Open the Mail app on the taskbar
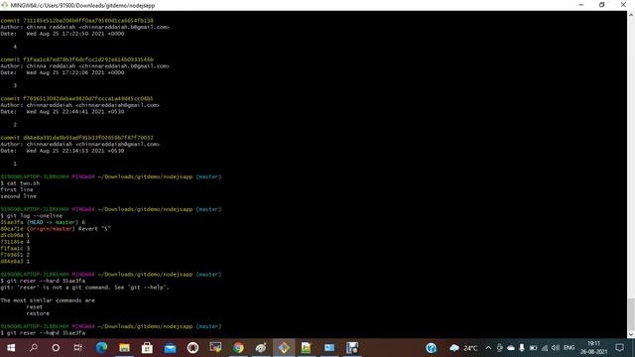Viewport: 635px width, 357px height. tap(170, 348)
